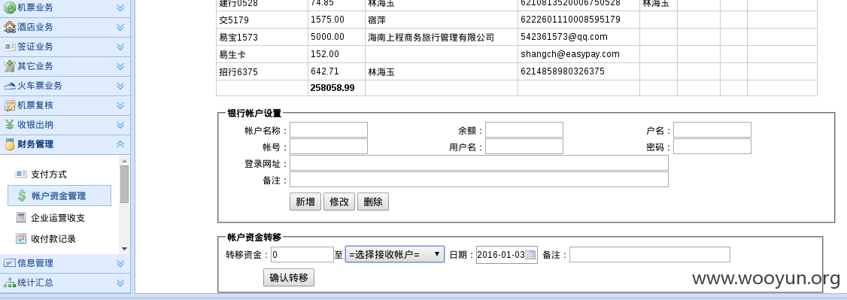Click the 企业运营收支 calculator icon
847x300 pixels.
tap(21, 217)
